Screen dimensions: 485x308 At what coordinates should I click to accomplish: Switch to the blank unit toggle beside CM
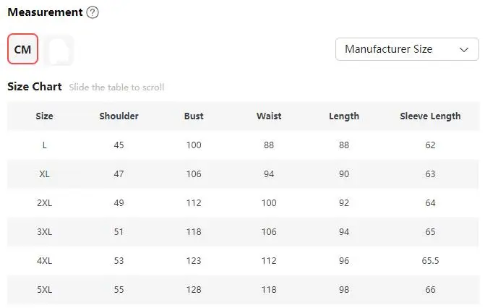point(59,50)
